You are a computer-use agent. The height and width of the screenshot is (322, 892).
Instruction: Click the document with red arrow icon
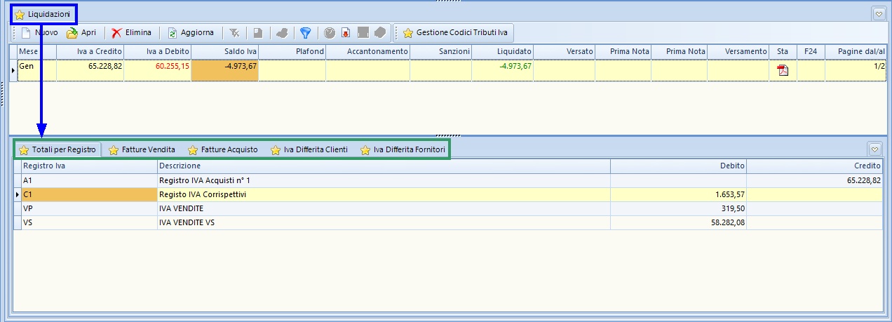(x=346, y=33)
